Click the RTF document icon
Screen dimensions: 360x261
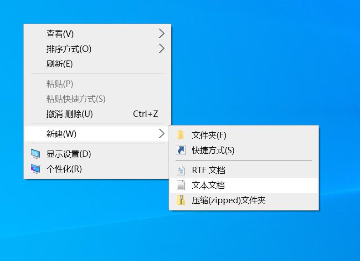coord(181,170)
